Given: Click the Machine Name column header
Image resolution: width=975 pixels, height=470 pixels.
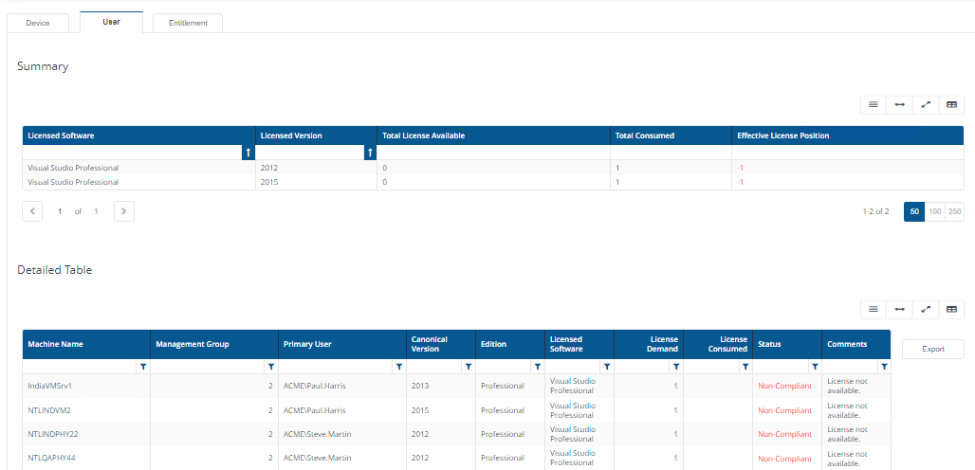Looking at the screenshot, I should tap(86, 344).
